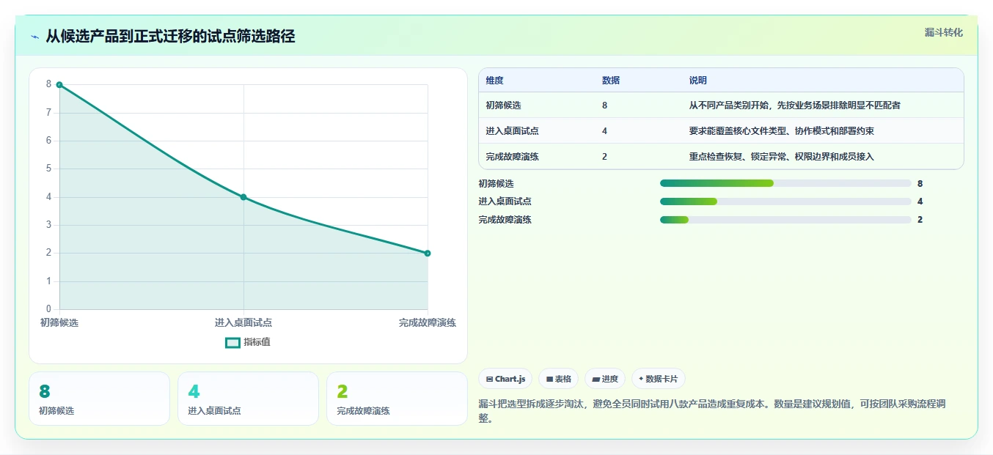Click the chart data point at 初筛候选
Viewport: 993px width, 455px height.
click(x=59, y=85)
